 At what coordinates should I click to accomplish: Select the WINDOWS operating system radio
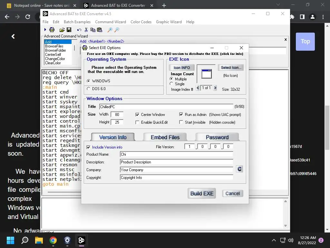coord(88,81)
